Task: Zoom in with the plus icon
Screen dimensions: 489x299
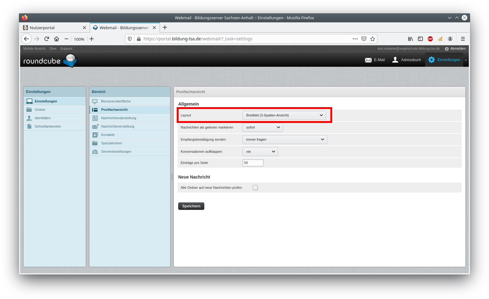Action: pos(92,39)
